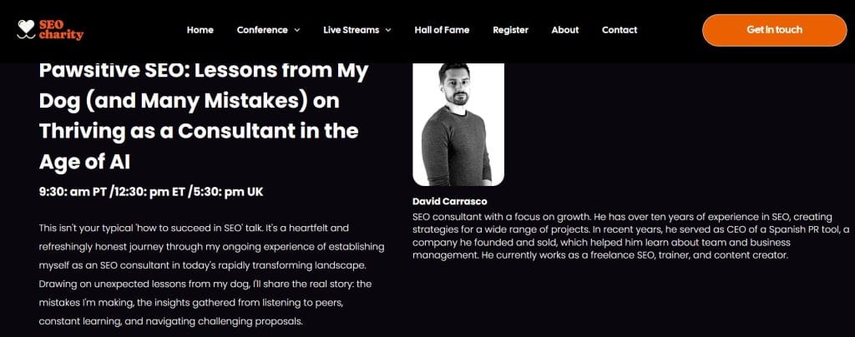This screenshot has height=337, width=855.
Task: Click empty header space between logo and Home
Action: pos(134,30)
